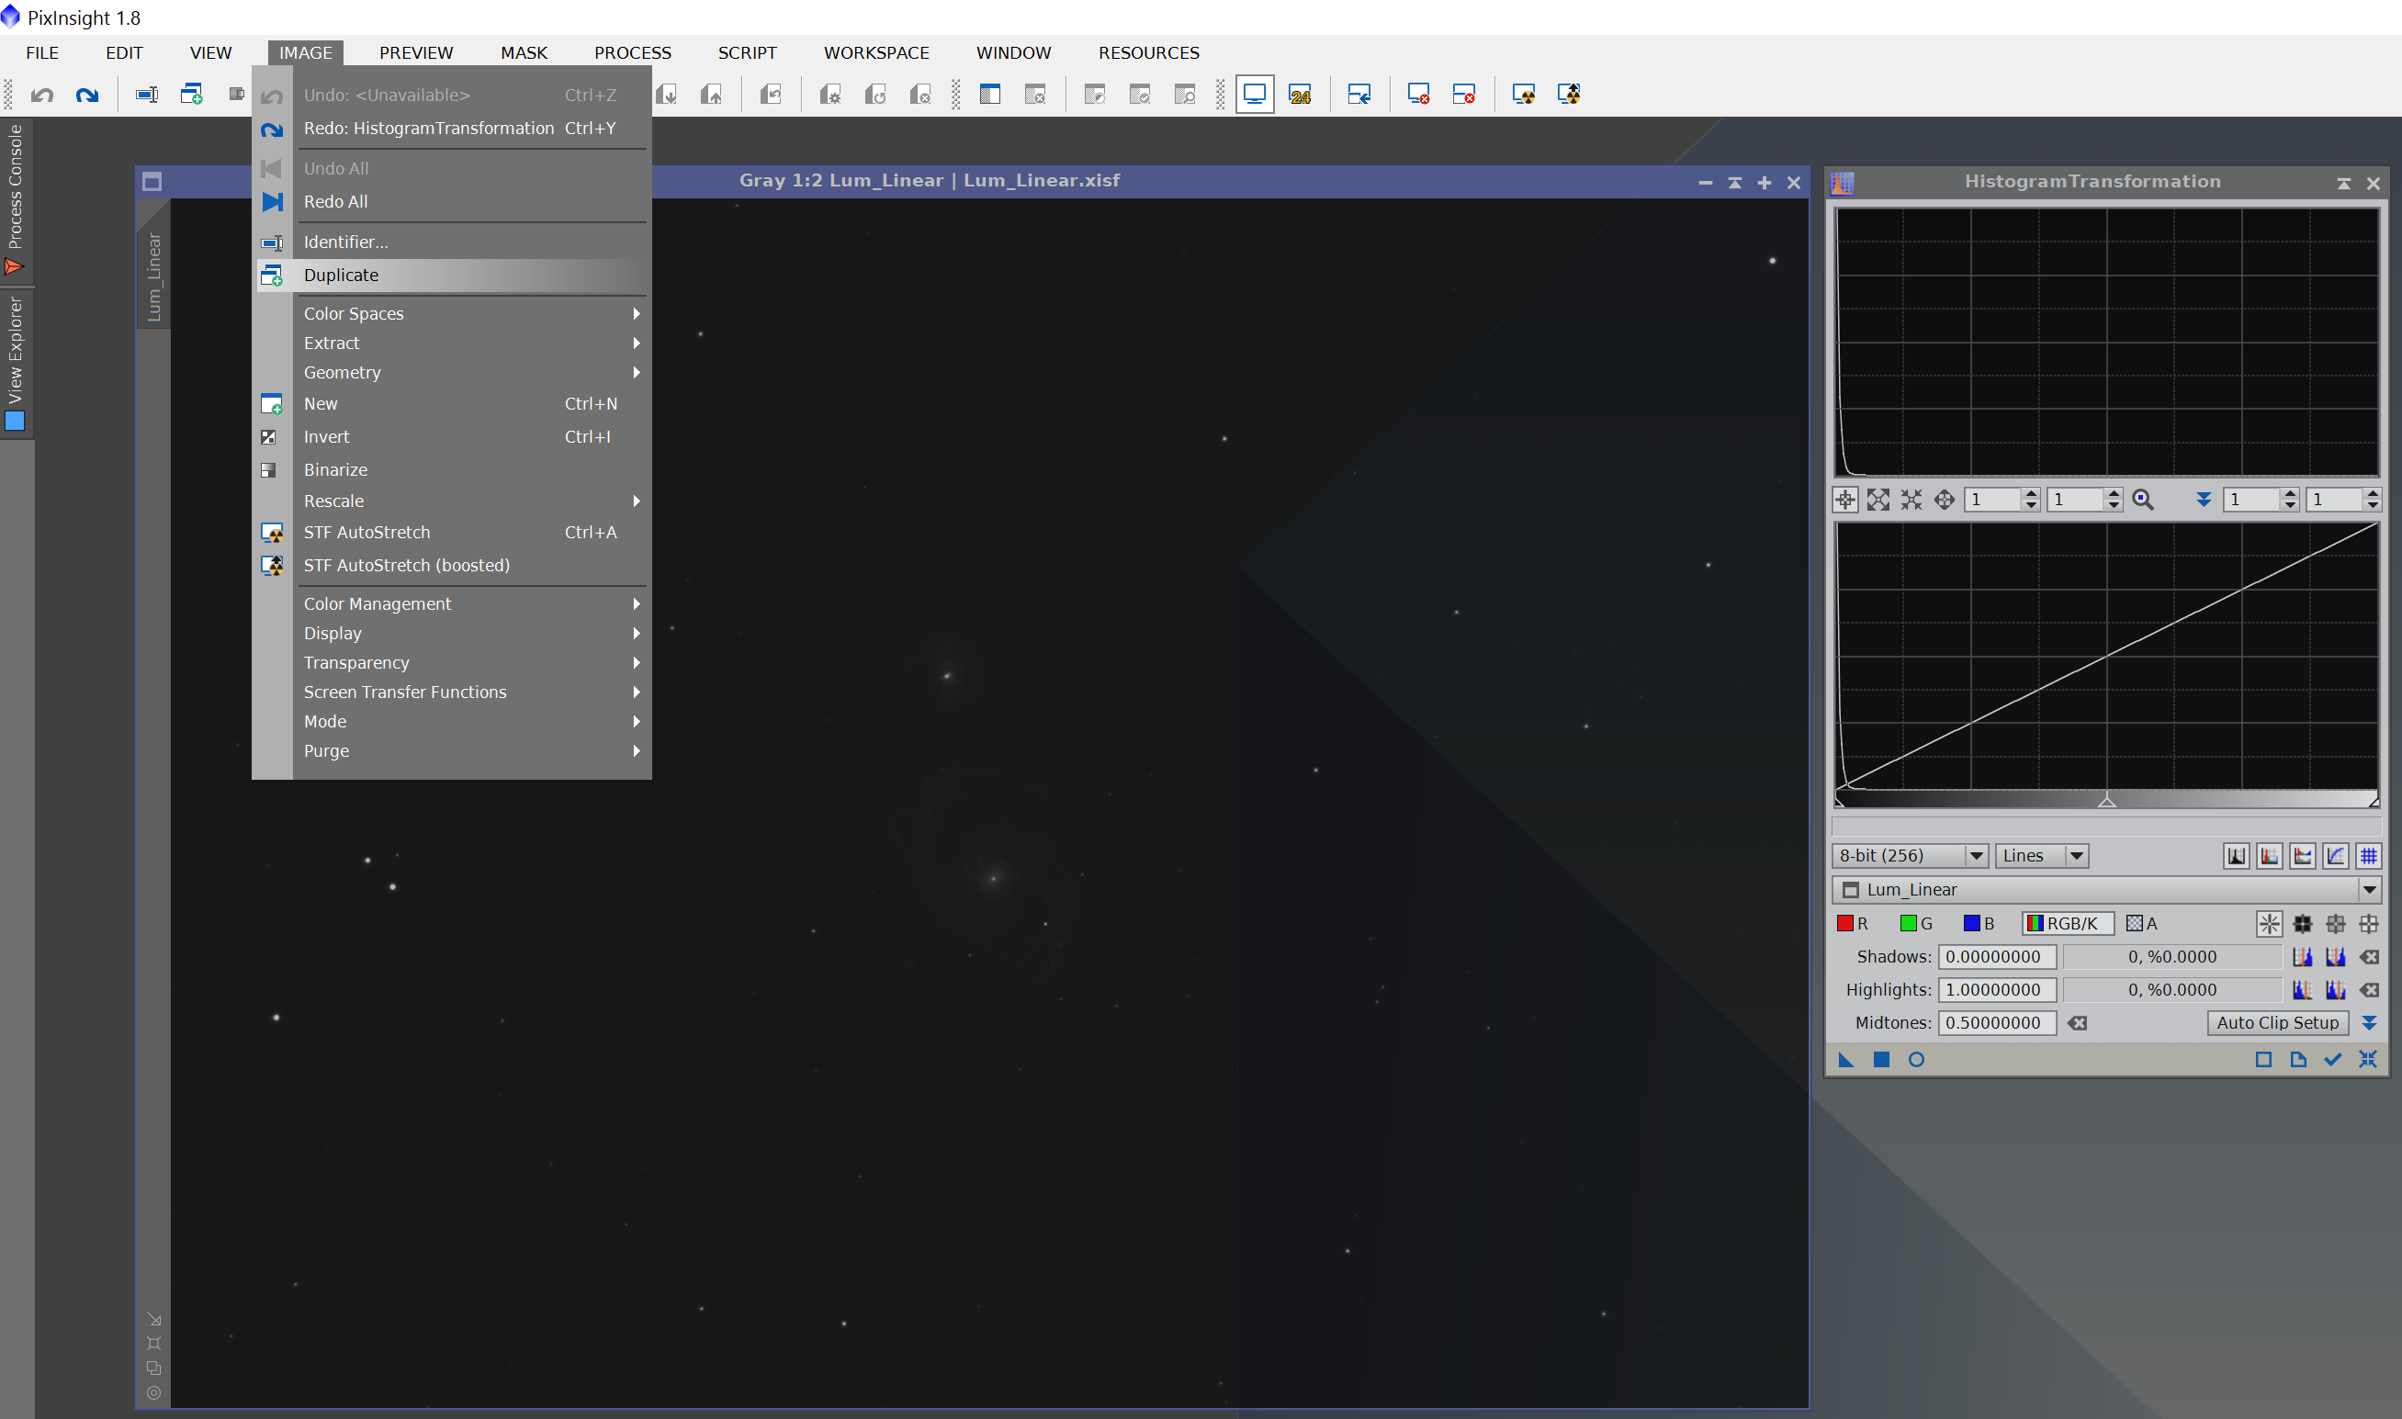Image resolution: width=2402 pixels, height=1419 pixels.
Task: Click Binarize in the IMAGE menu
Action: point(452,469)
